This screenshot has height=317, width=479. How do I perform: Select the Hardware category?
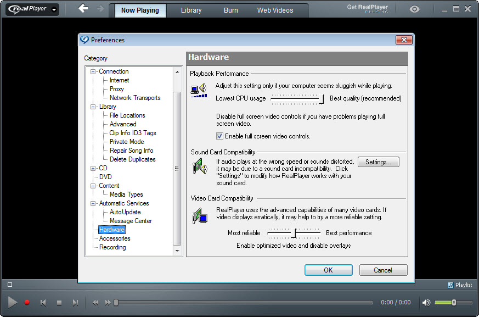[112, 230]
